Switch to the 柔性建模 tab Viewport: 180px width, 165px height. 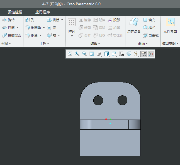point(15,12)
